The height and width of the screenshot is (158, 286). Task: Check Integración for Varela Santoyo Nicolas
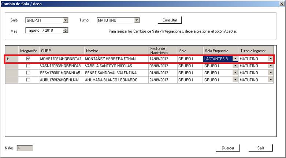(x=28, y=66)
